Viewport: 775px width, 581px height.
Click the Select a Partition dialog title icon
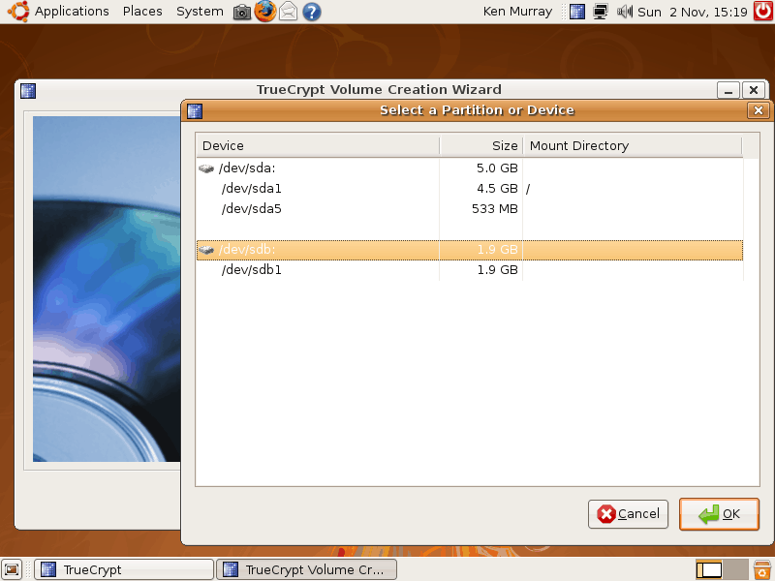pos(195,110)
